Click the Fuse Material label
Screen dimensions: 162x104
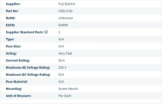(x=17, y=82)
